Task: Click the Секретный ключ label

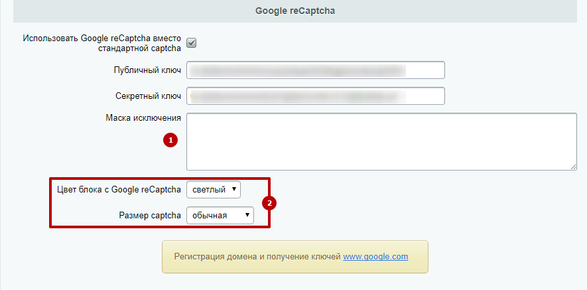Action: pyautogui.click(x=149, y=96)
